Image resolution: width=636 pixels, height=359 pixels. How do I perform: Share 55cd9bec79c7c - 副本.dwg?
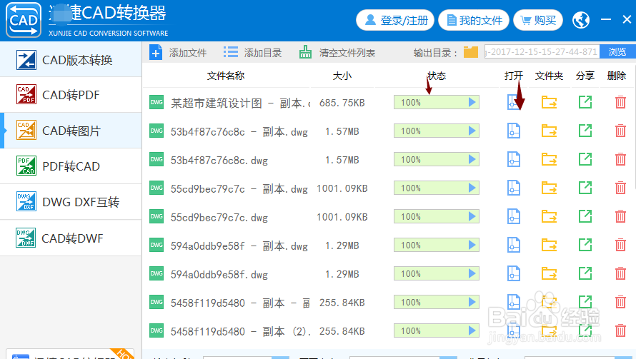pyautogui.click(x=585, y=188)
